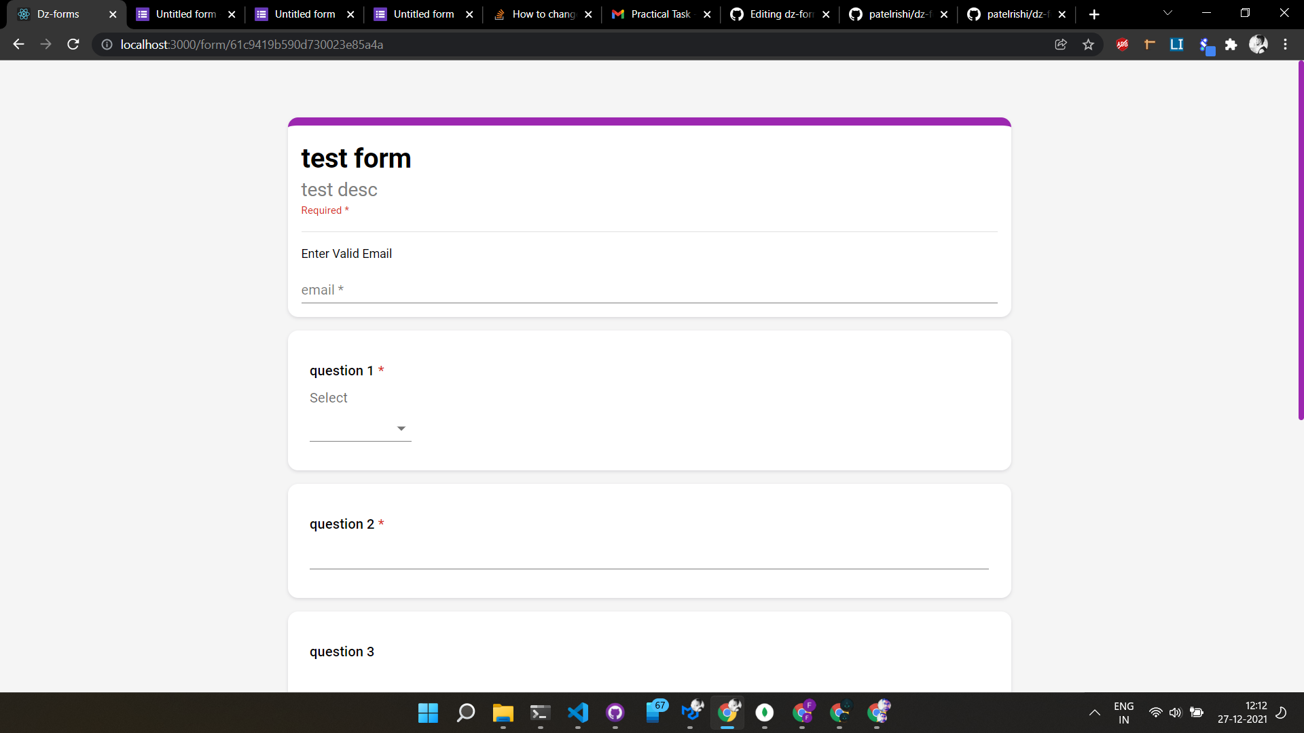Open the Extensions puzzle-piece menu
Viewport: 1304px width, 733px height.
tap(1231, 44)
